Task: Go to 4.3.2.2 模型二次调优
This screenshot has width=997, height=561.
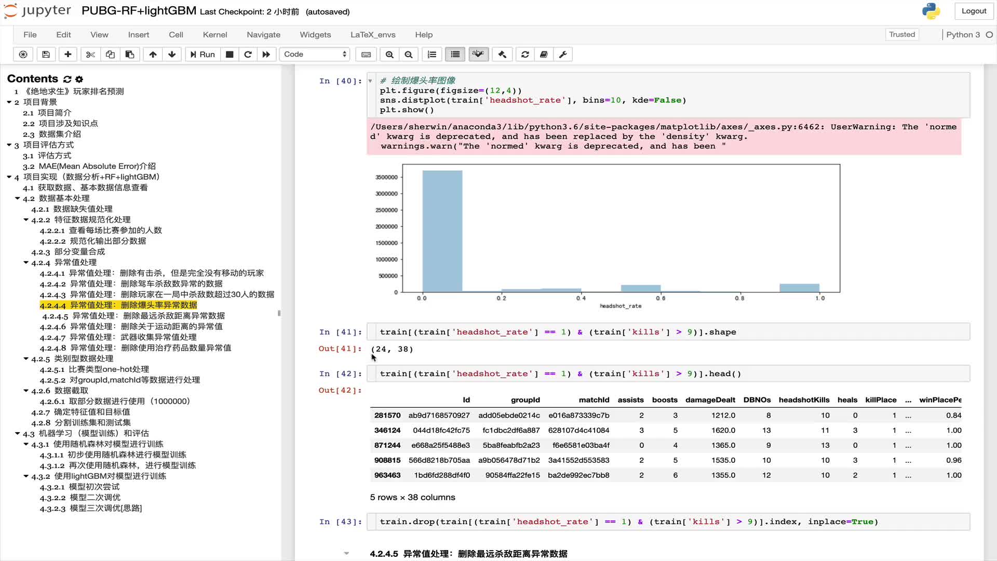Action: tap(80, 497)
